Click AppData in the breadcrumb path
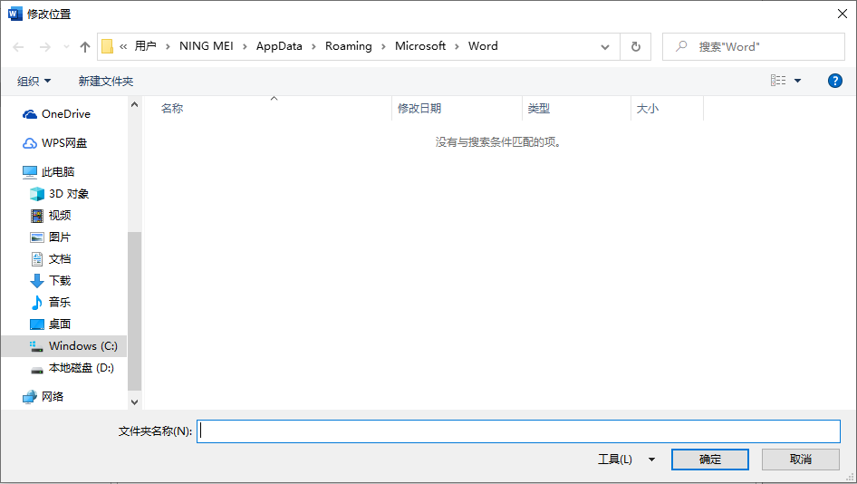 click(x=279, y=46)
